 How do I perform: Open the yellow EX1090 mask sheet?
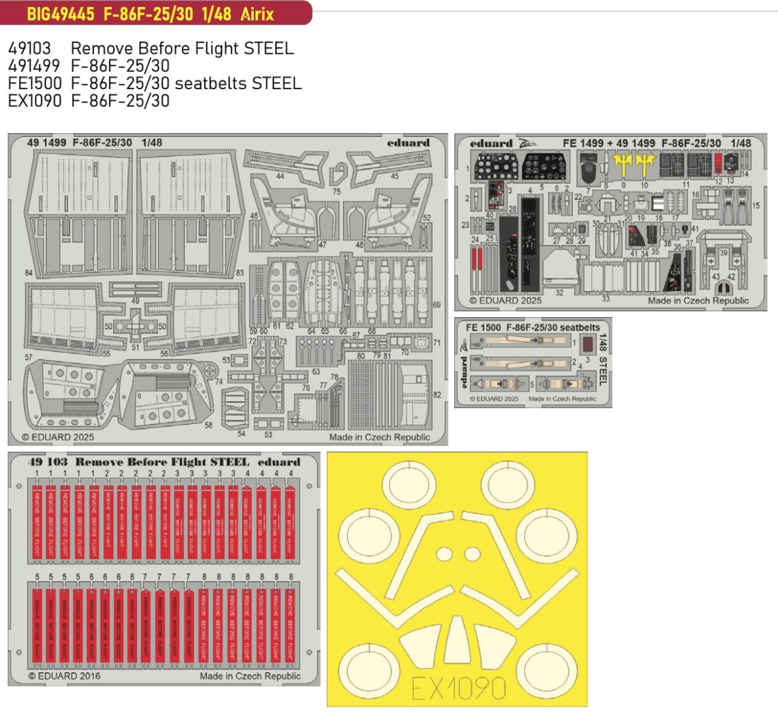(457, 579)
